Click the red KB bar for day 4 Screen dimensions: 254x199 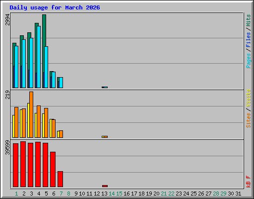pos(38,164)
